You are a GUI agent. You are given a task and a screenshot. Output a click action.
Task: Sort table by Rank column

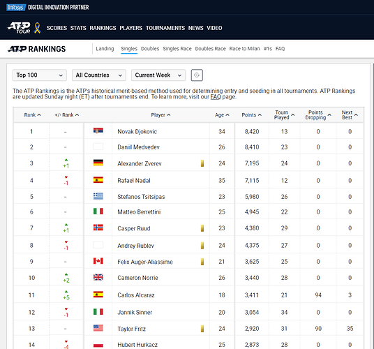coord(32,115)
